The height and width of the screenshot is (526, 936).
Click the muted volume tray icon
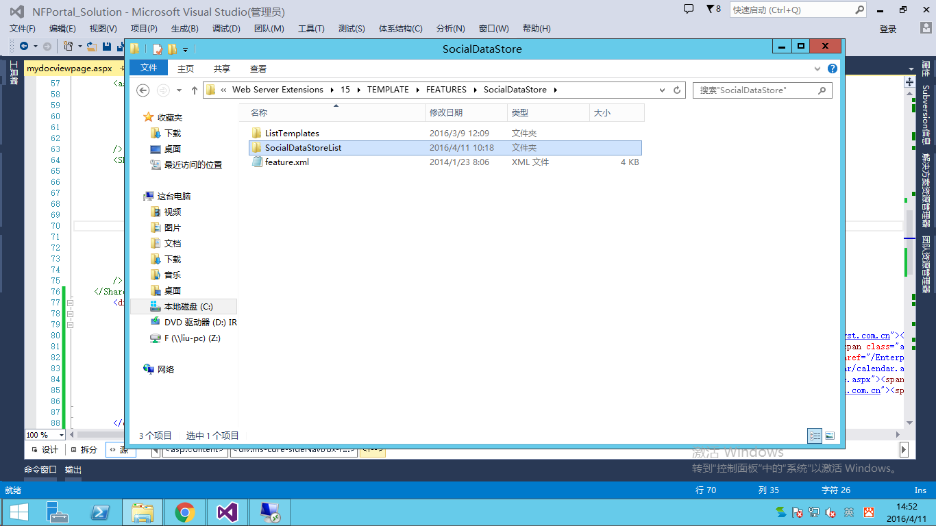click(830, 512)
